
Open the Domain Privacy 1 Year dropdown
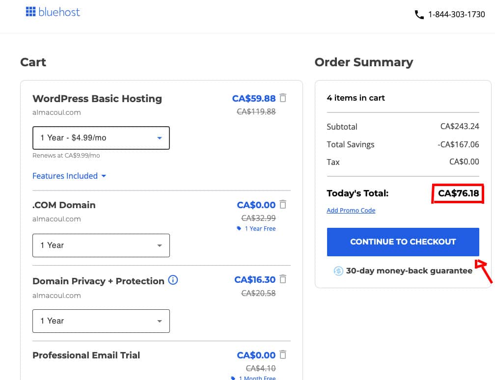(x=101, y=321)
